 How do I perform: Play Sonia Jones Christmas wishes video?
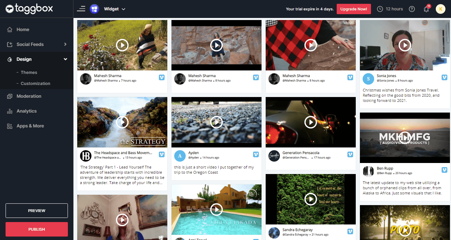pos(405,45)
